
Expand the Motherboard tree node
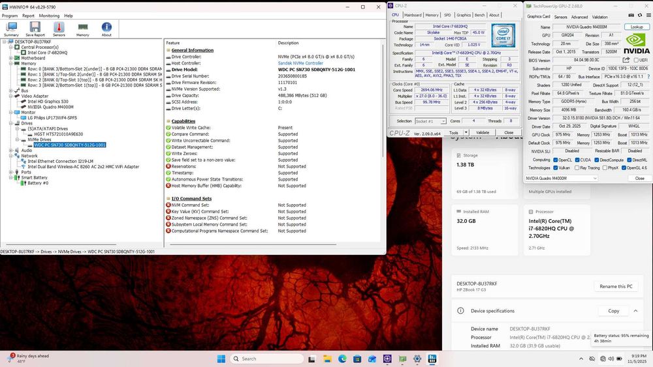pyautogui.click(x=11, y=58)
